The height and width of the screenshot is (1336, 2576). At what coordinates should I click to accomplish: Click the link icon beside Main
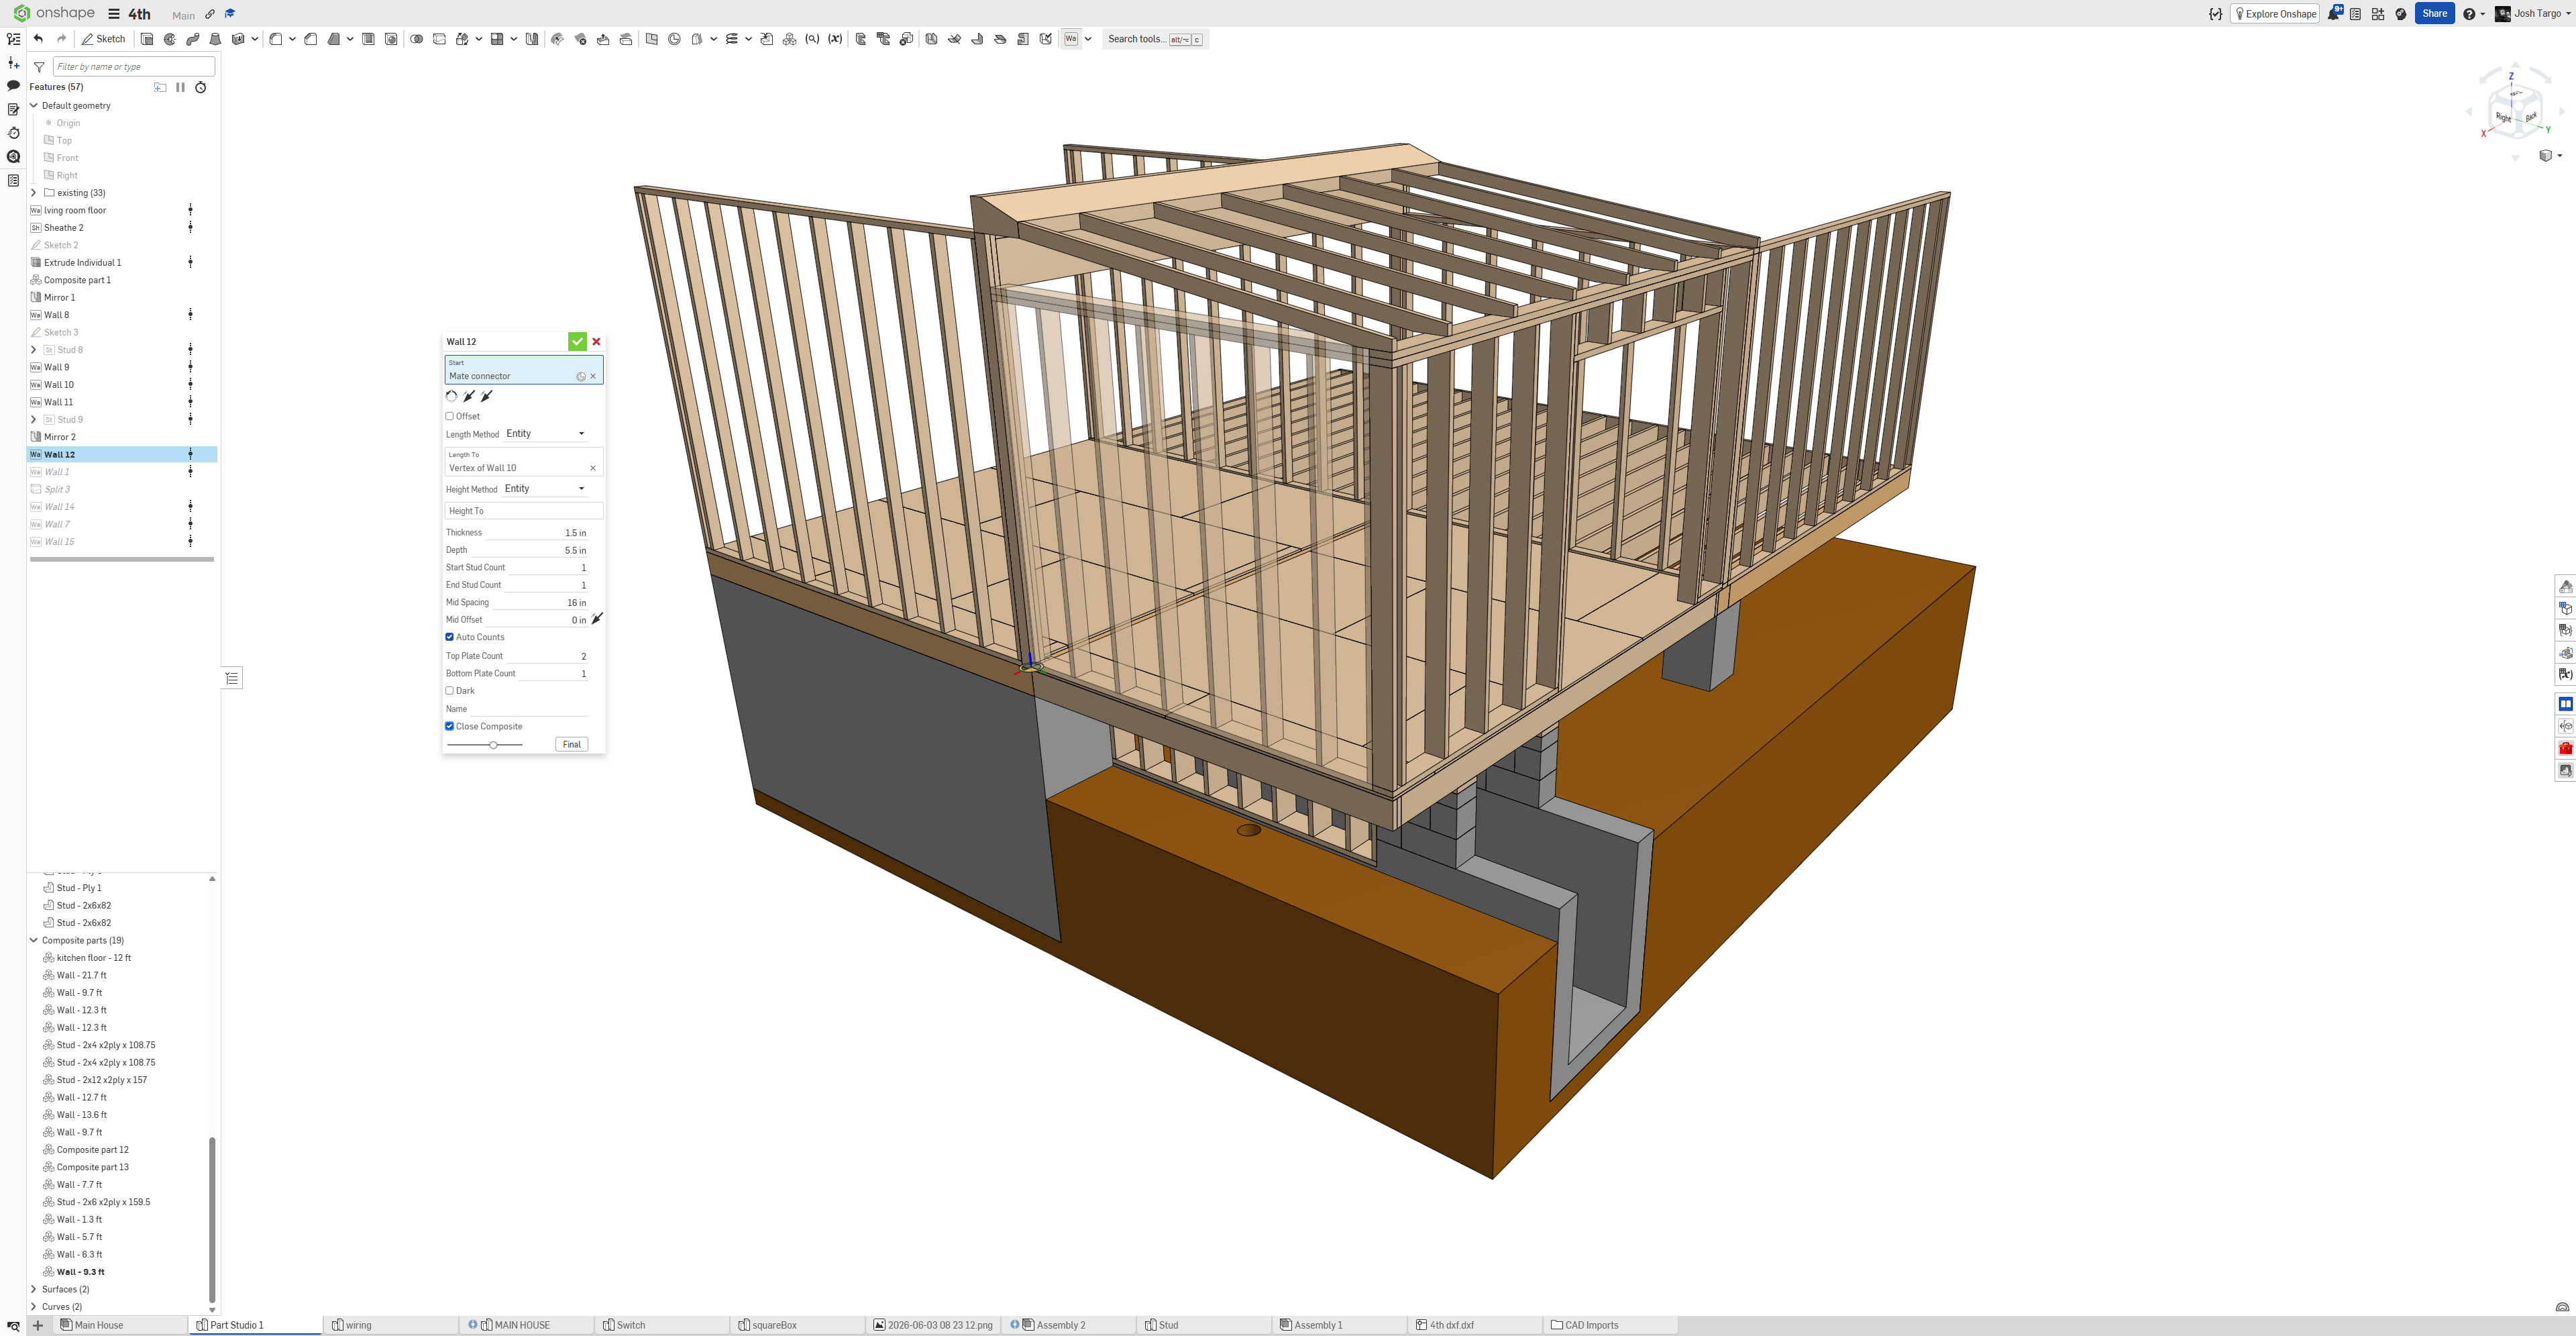210,14
